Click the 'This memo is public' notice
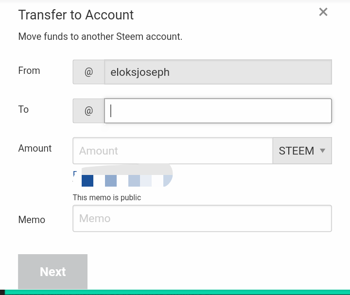350x295 pixels. click(107, 197)
